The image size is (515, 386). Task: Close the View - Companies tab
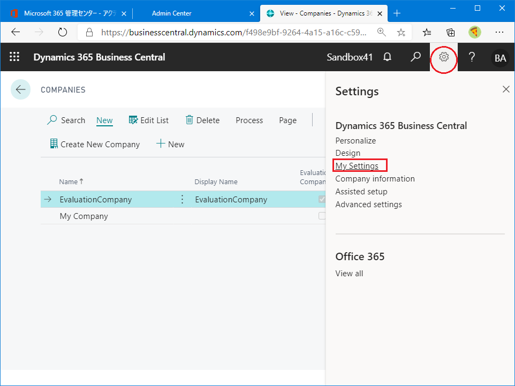(x=380, y=13)
